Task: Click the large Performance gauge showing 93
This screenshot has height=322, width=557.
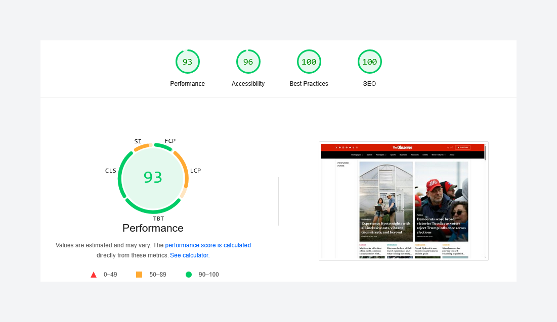Action: (153, 178)
